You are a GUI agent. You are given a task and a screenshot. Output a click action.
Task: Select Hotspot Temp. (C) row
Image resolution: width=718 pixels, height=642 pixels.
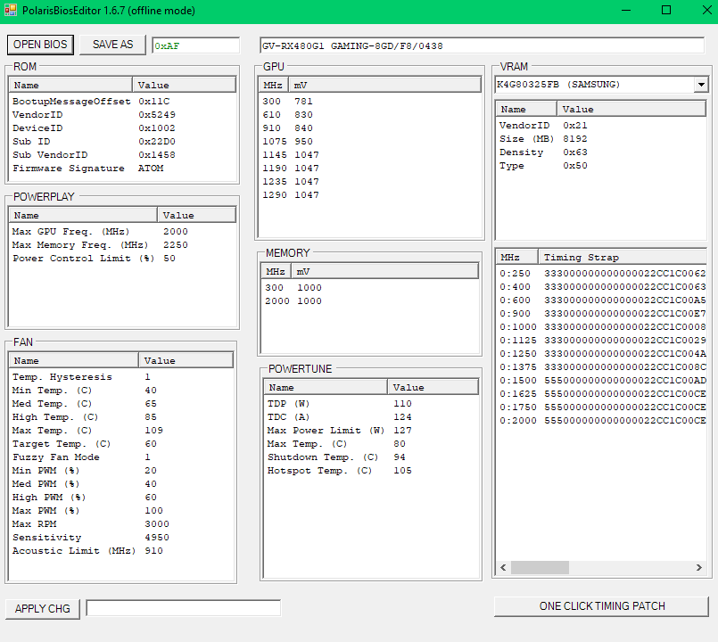click(371, 470)
